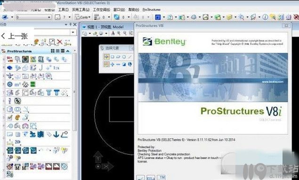Open the 帮助(H) menu
Image resolution: width=299 pixels, height=180 pixels.
[x=133, y=9]
